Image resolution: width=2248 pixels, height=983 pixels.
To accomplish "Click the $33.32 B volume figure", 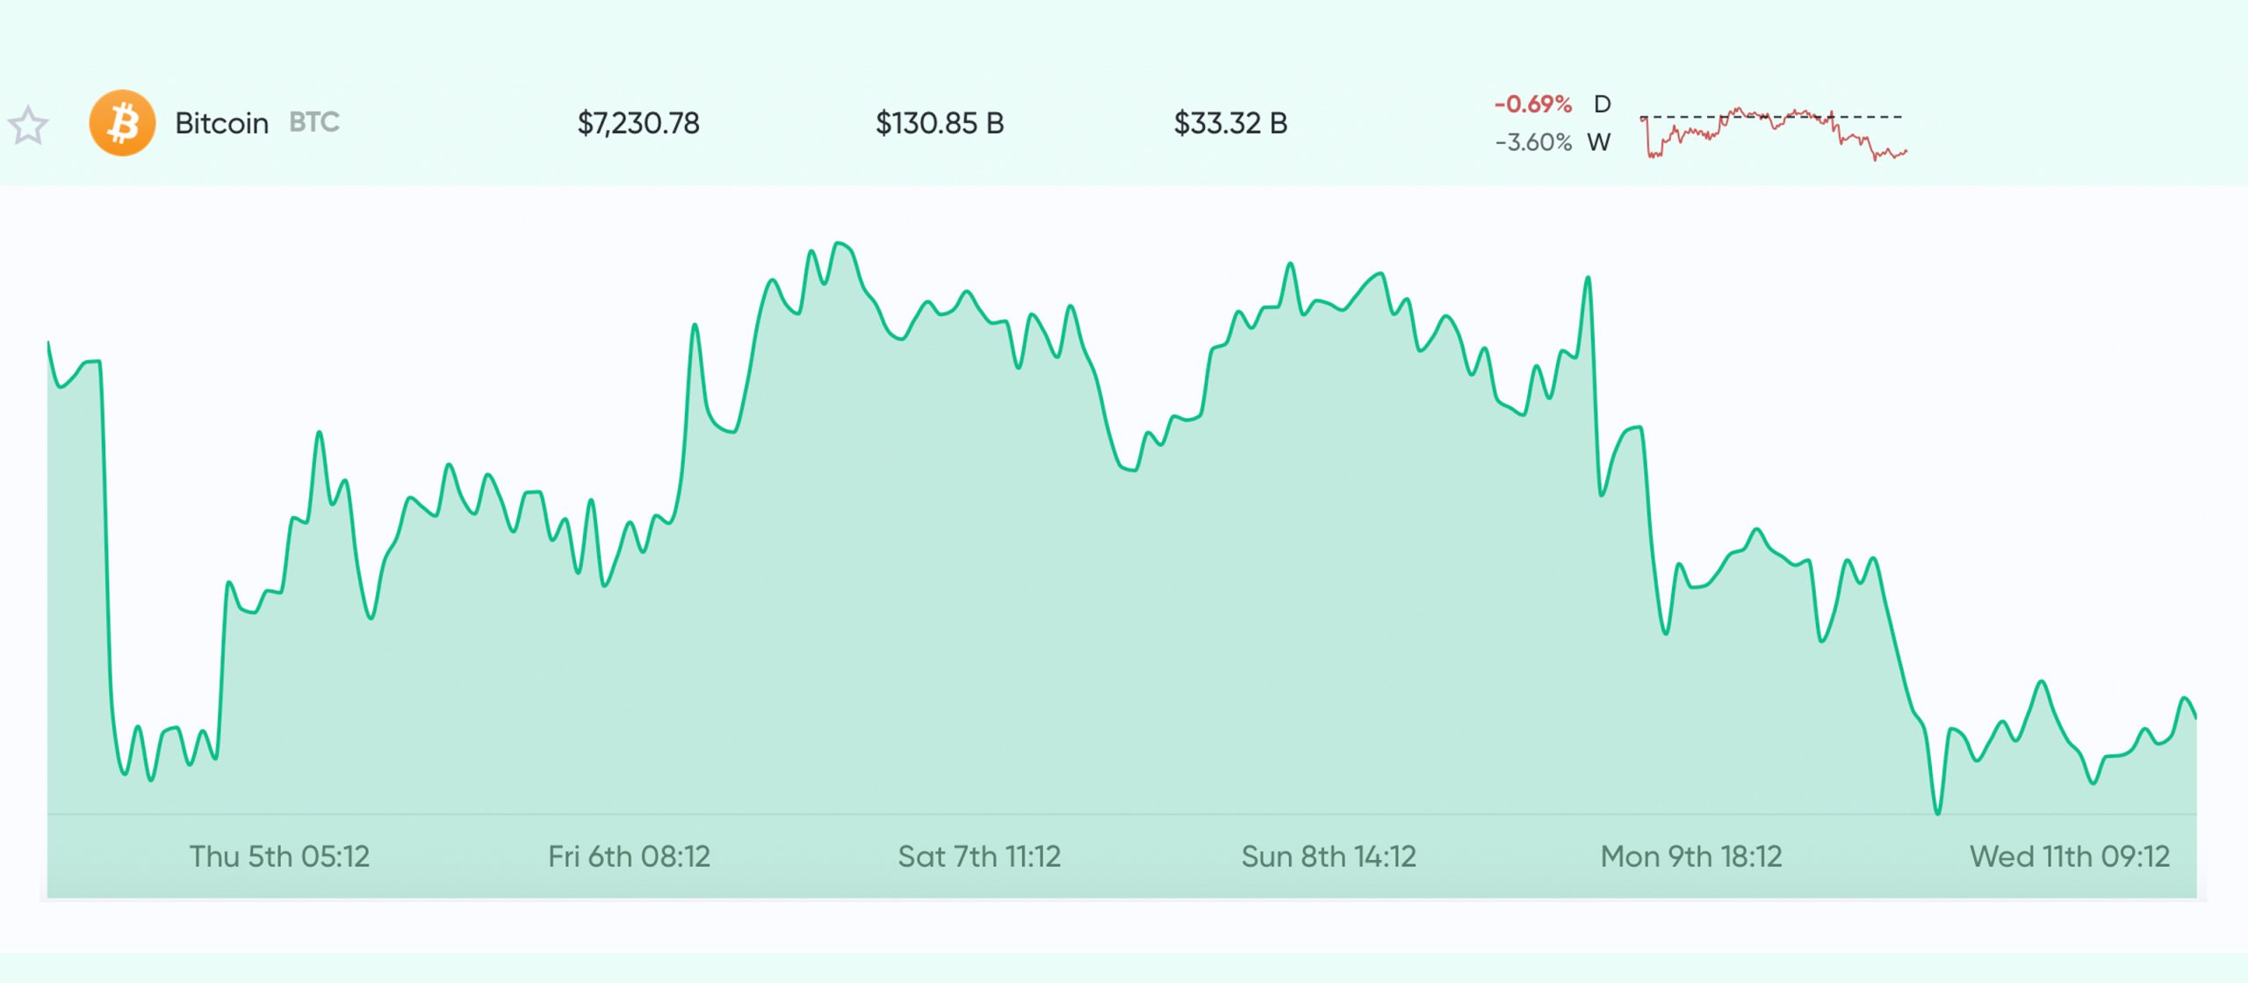I will 1230,123.
